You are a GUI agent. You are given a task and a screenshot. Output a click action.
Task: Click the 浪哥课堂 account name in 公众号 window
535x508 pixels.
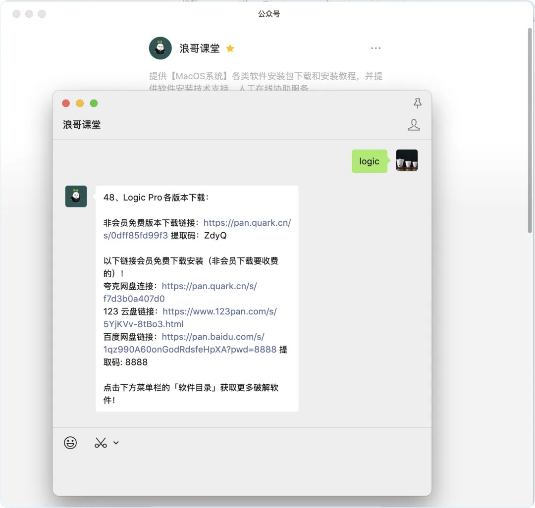pos(200,49)
